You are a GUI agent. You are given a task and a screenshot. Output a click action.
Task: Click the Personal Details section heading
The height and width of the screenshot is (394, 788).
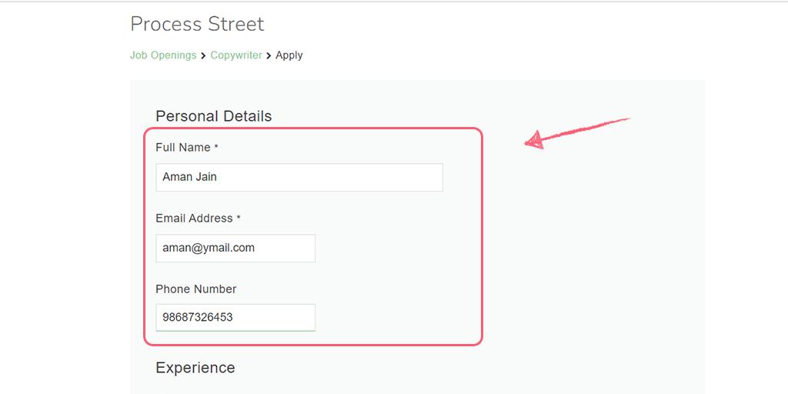click(214, 117)
